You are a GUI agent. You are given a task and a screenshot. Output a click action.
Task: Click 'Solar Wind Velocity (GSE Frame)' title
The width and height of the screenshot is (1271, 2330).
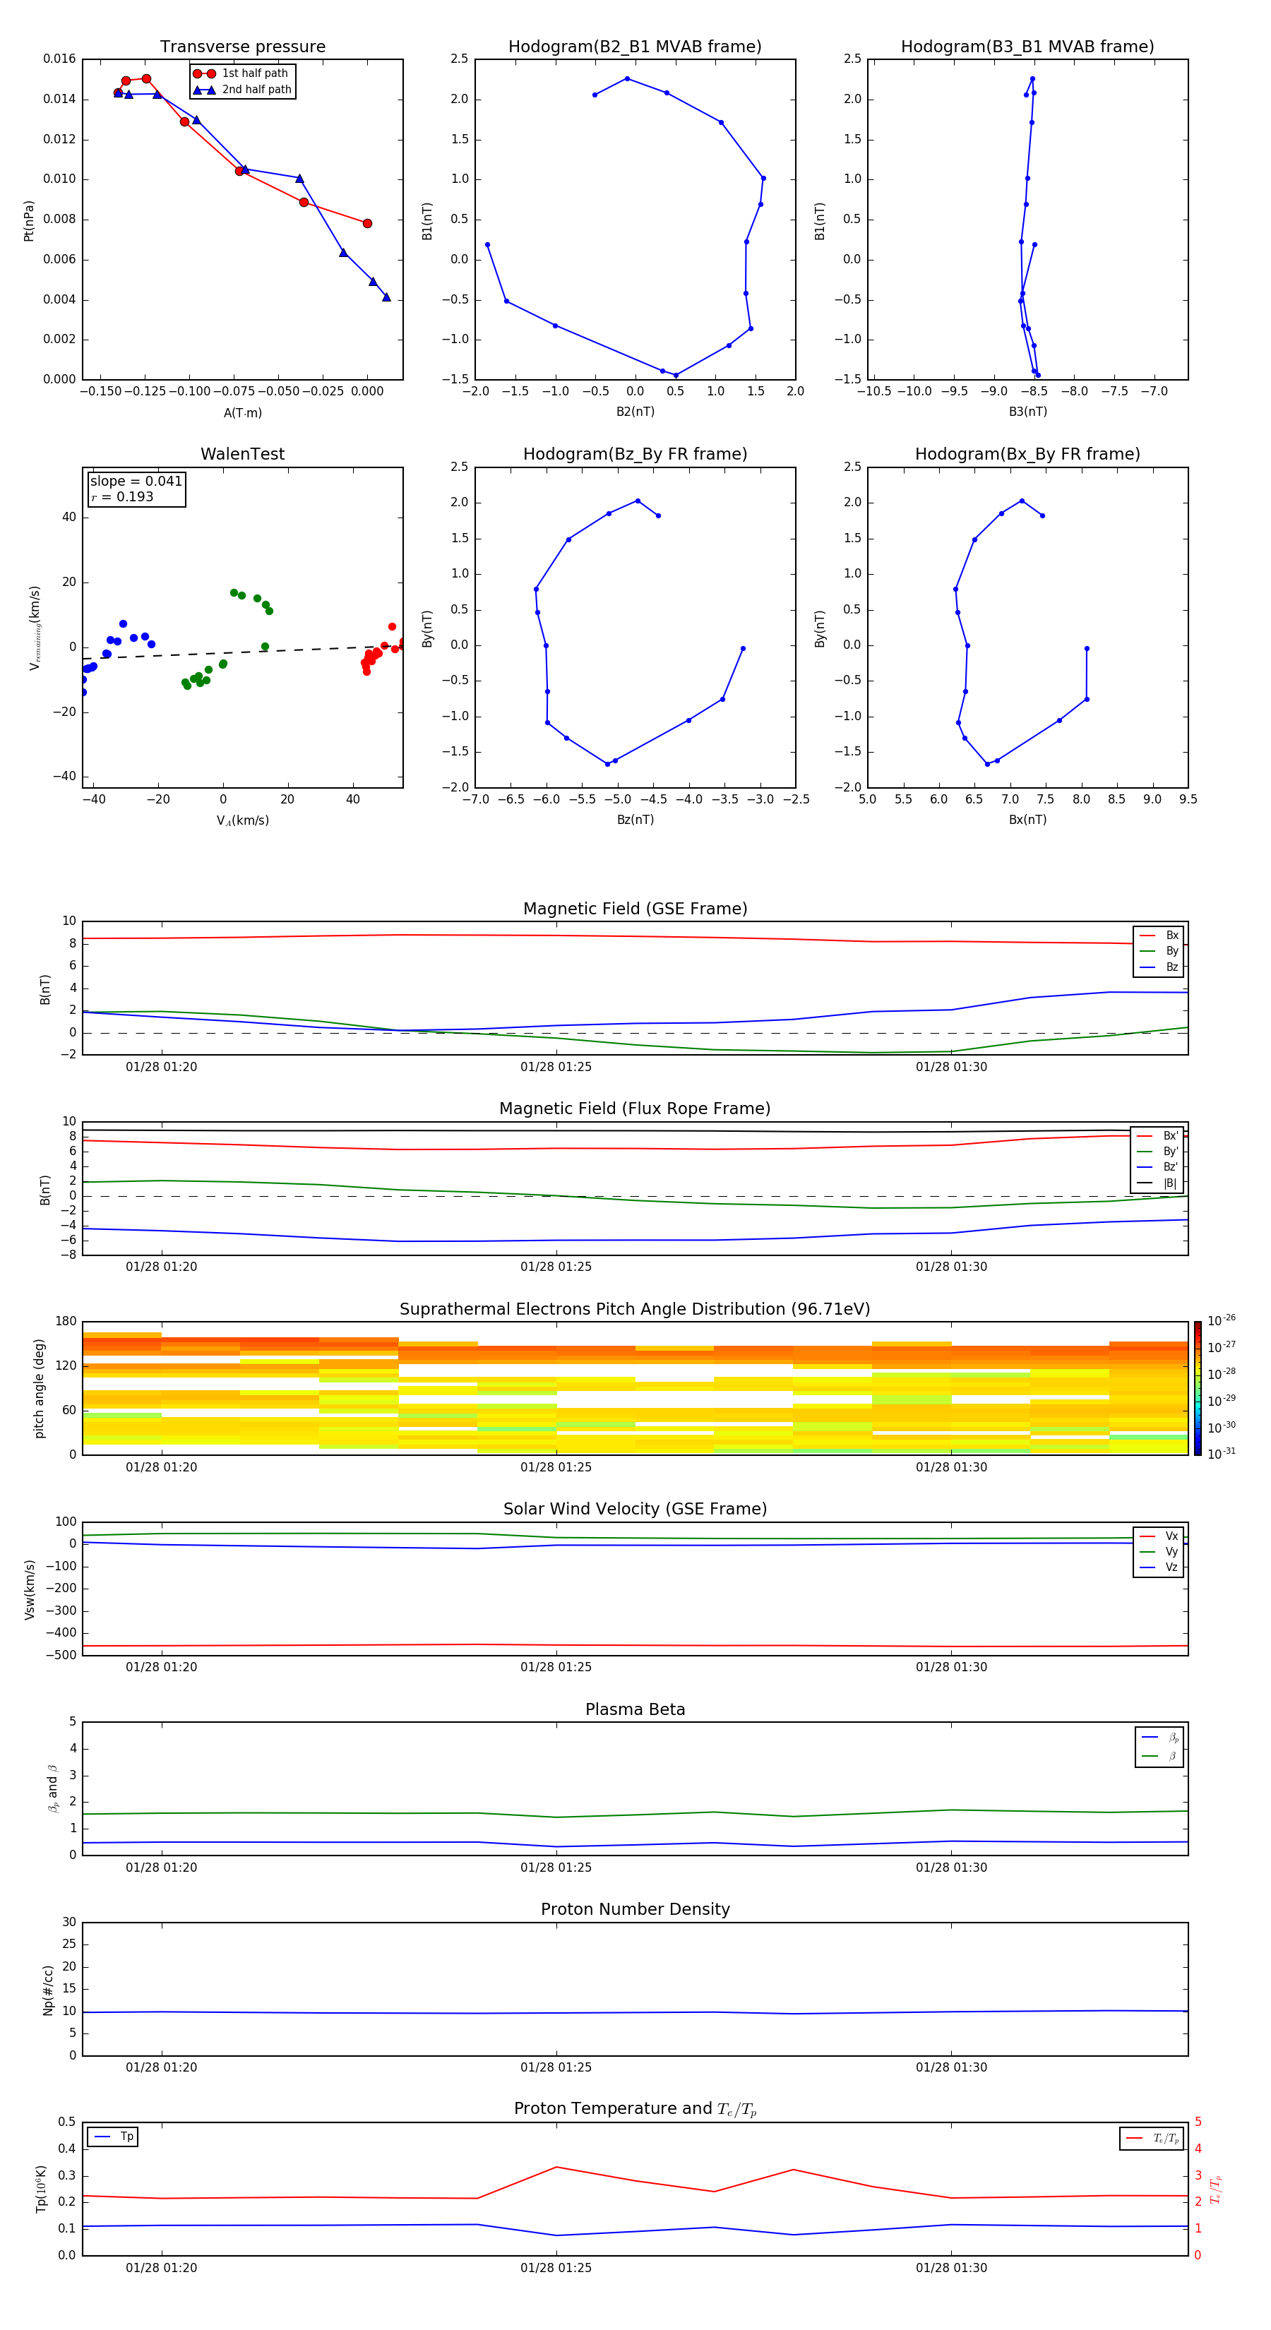pos(635,1509)
